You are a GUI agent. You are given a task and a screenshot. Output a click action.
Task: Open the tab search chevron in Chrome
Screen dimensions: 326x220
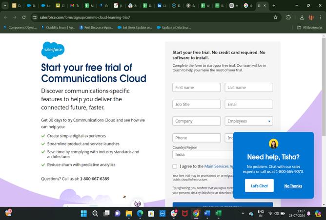(5, 6)
